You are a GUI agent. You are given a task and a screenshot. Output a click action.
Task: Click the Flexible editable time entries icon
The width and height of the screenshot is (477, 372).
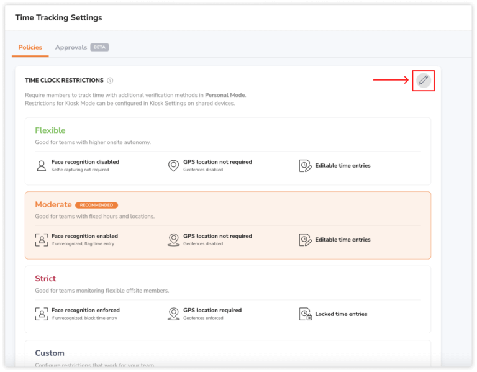point(305,166)
